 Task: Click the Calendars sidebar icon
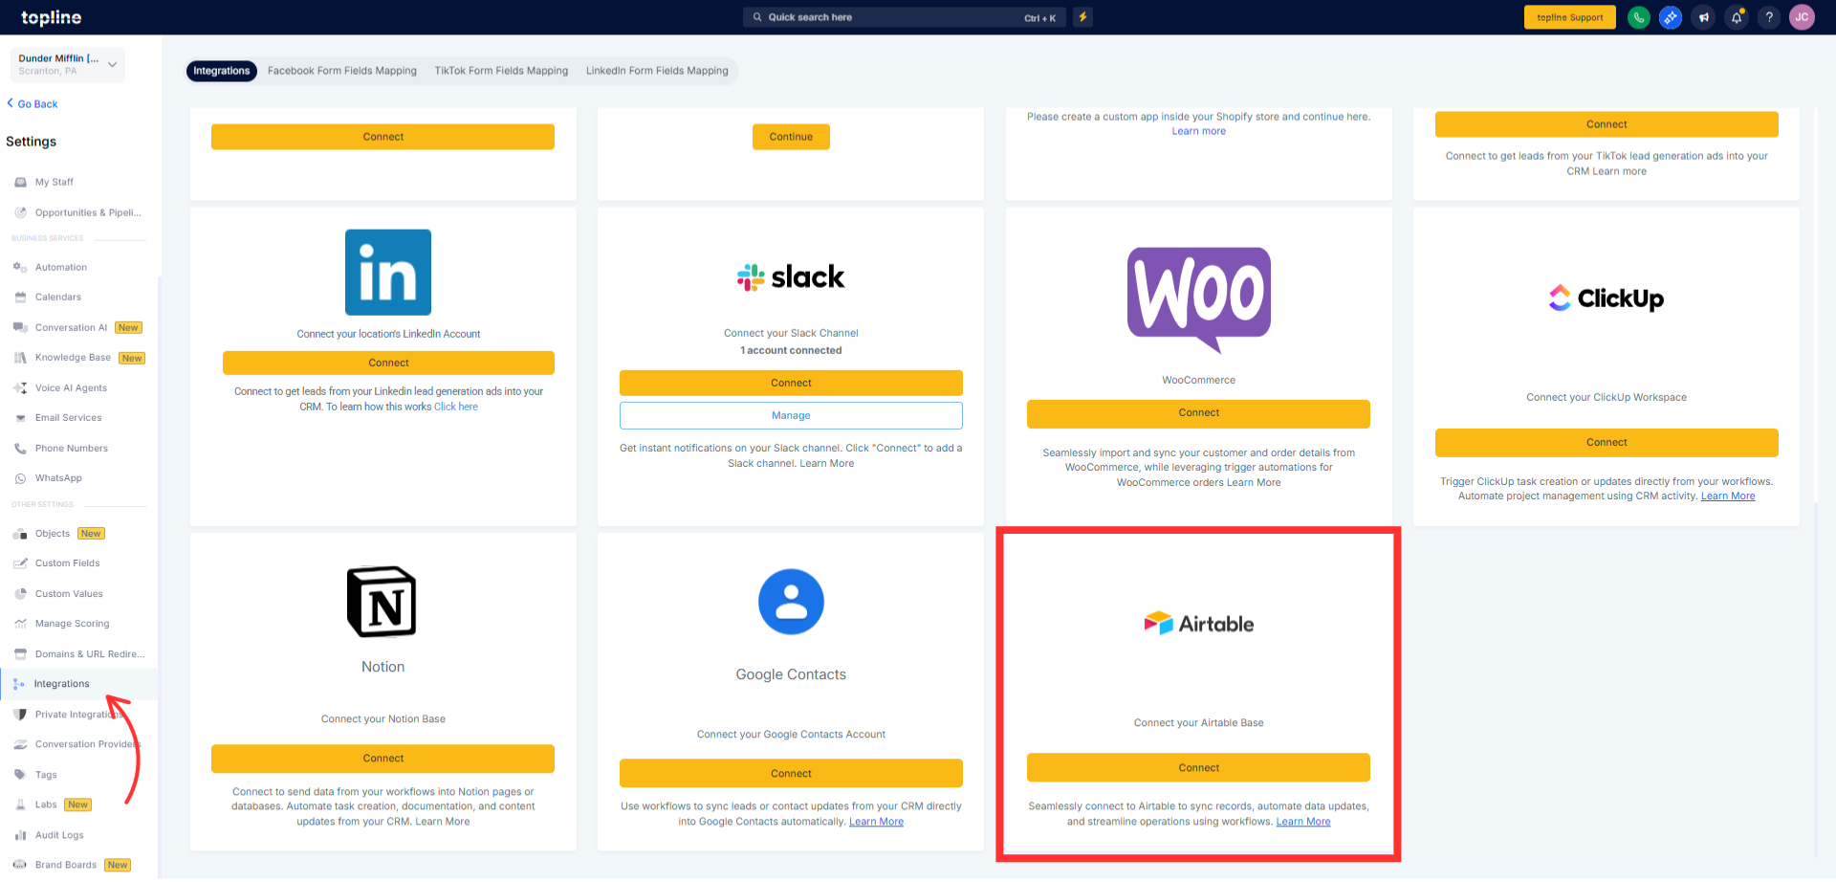(20, 298)
